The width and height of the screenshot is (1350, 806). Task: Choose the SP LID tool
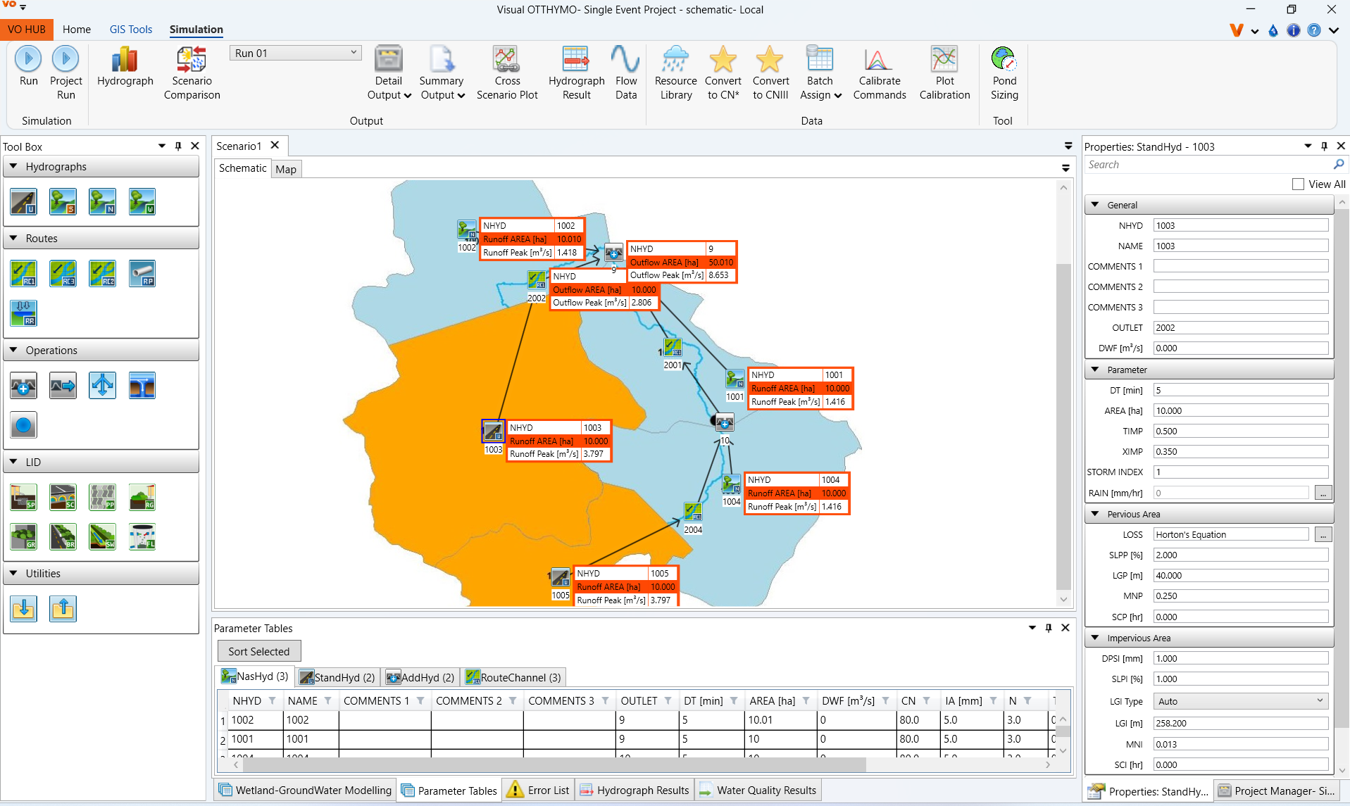click(x=23, y=498)
